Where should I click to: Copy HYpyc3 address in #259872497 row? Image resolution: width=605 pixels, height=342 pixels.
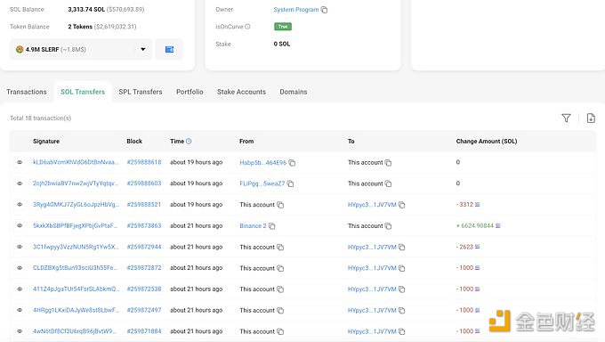(x=401, y=310)
